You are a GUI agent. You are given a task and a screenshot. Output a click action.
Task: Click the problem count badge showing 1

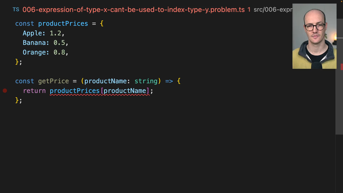pos(249,10)
